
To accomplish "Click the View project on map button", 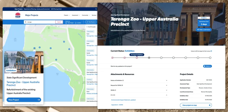I will (196, 105).
